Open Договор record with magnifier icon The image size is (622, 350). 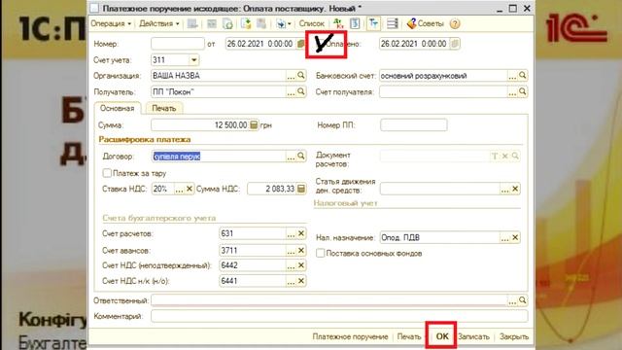(x=301, y=156)
